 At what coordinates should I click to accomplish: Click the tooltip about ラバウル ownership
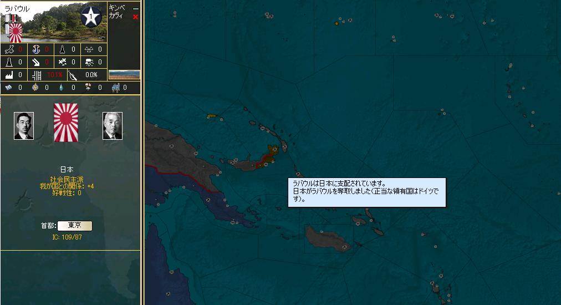[x=367, y=192]
